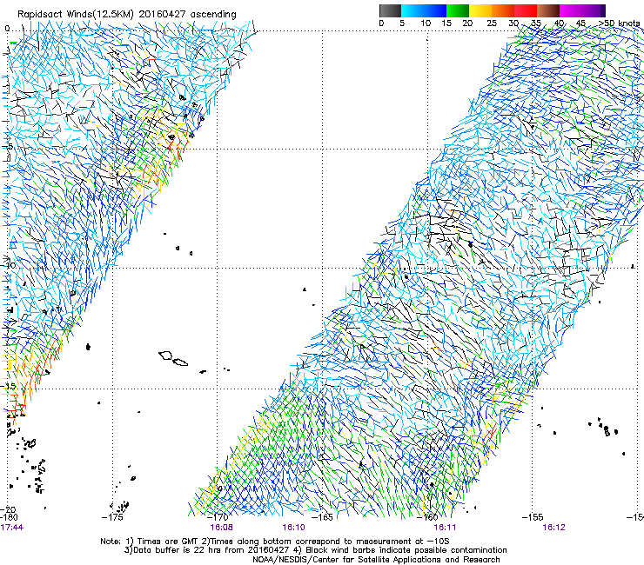Click the NOAA/NESDIS credit line

[376, 560]
